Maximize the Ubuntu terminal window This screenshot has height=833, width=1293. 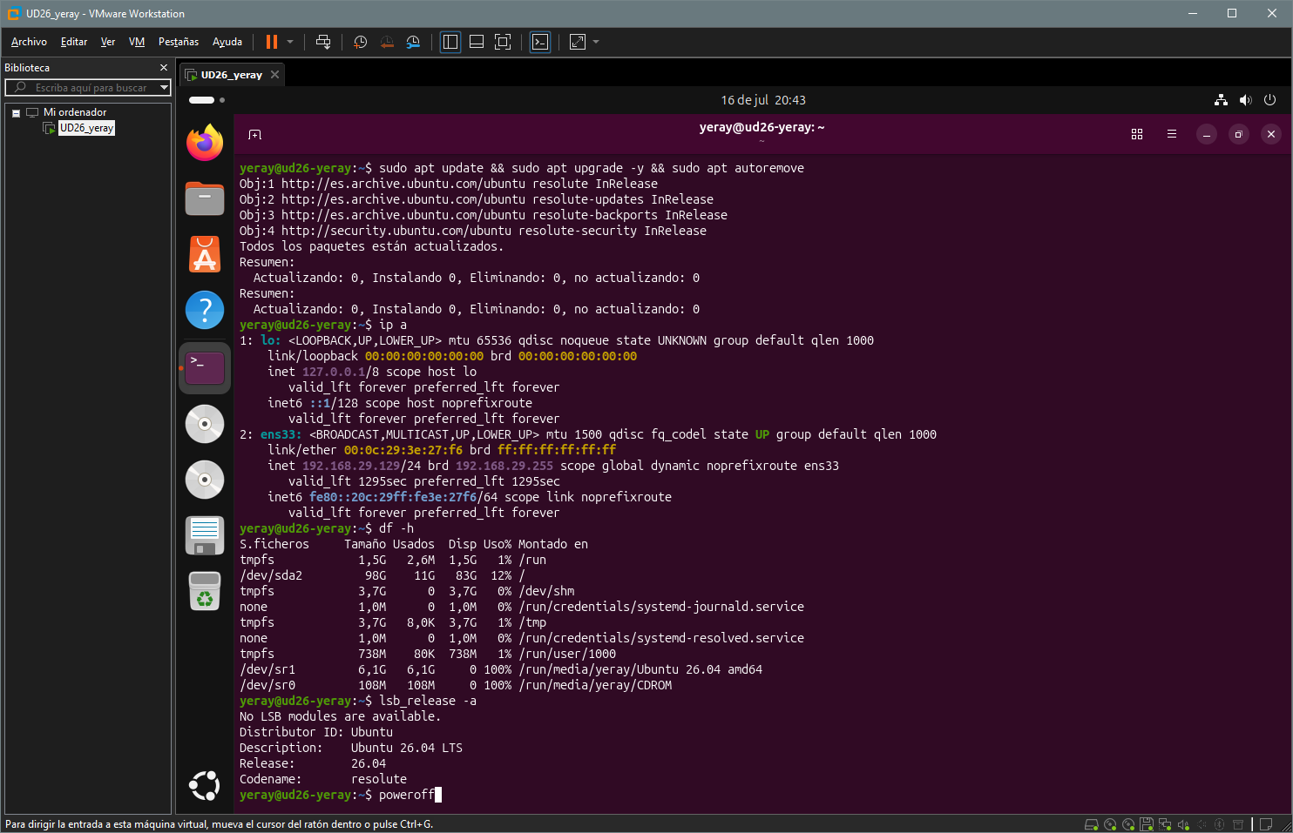click(1238, 134)
